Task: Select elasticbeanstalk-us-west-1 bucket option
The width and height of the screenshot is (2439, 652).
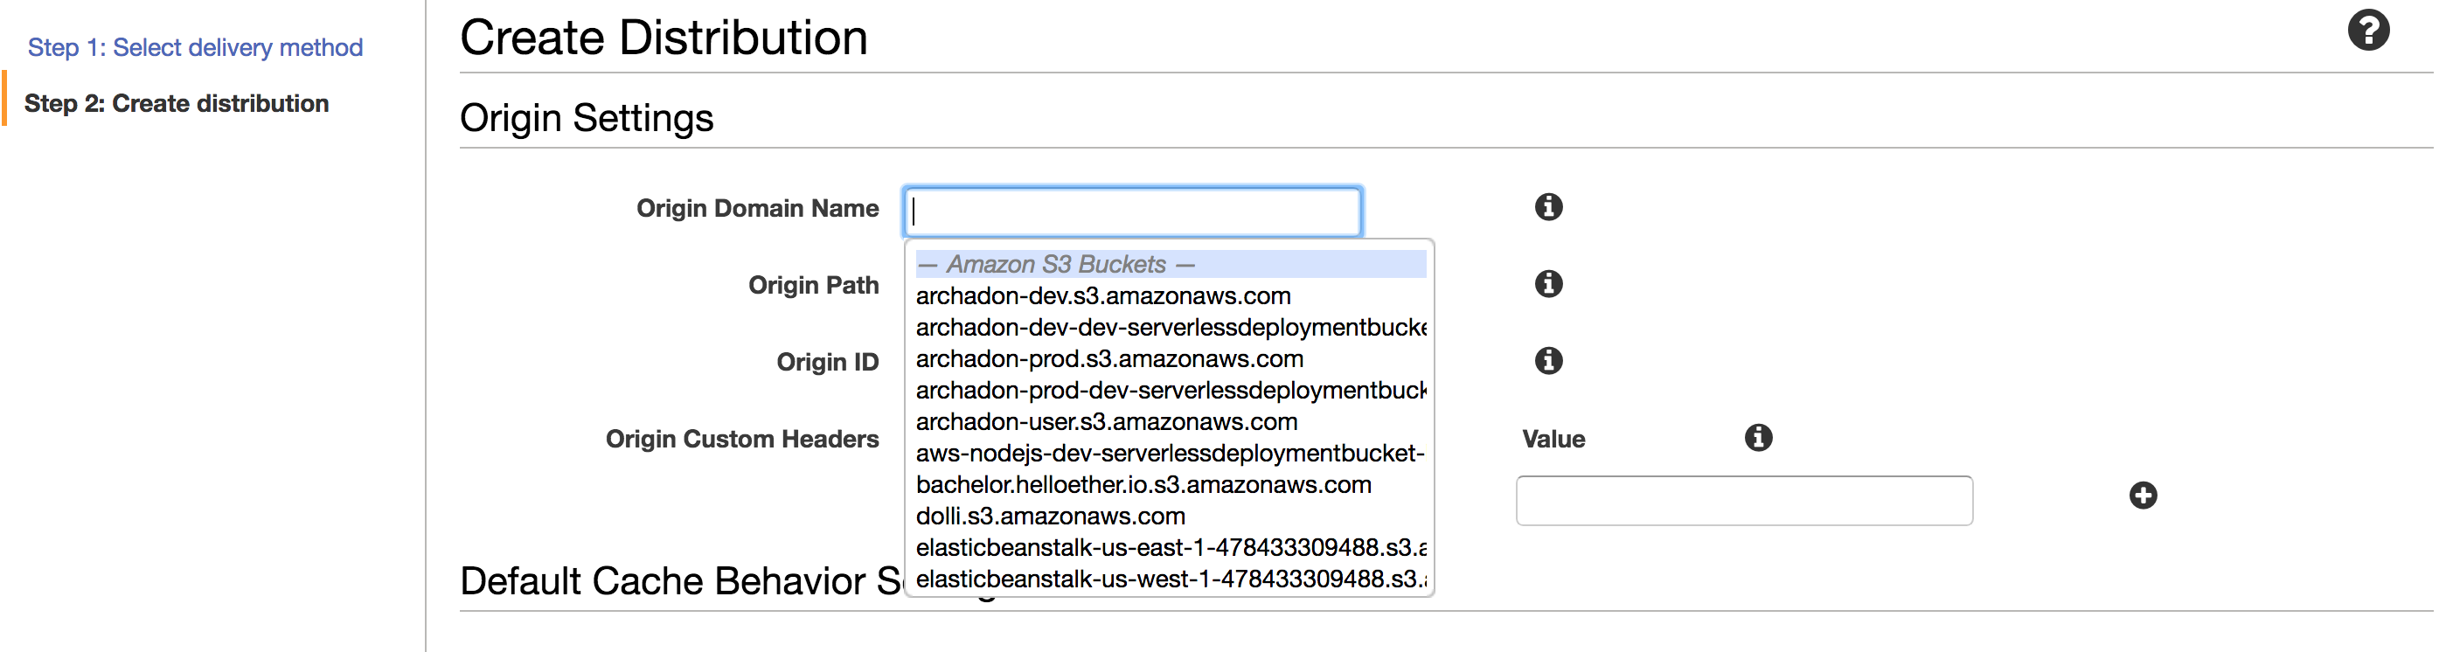Action: click(x=1171, y=579)
